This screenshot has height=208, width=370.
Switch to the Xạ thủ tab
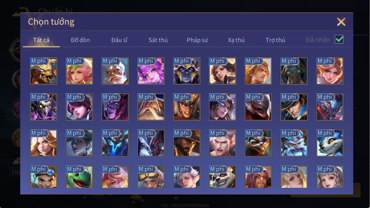(236, 40)
